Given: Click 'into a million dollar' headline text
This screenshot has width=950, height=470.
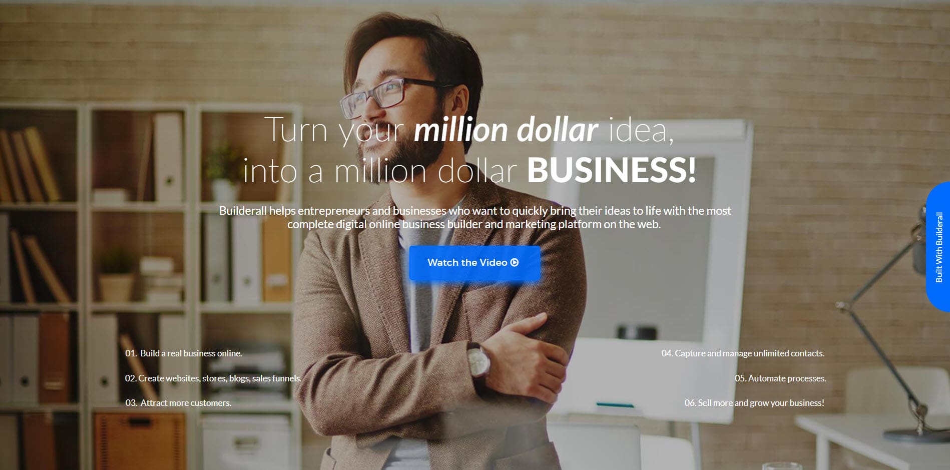Looking at the screenshot, I should tap(380, 171).
